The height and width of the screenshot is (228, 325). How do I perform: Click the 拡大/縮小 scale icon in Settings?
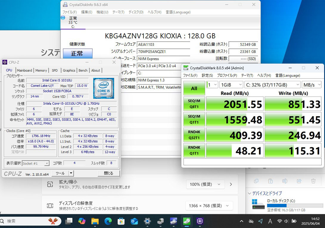(50, 184)
